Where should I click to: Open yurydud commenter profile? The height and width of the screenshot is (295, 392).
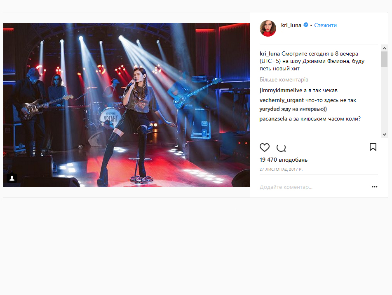click(270, 109)
